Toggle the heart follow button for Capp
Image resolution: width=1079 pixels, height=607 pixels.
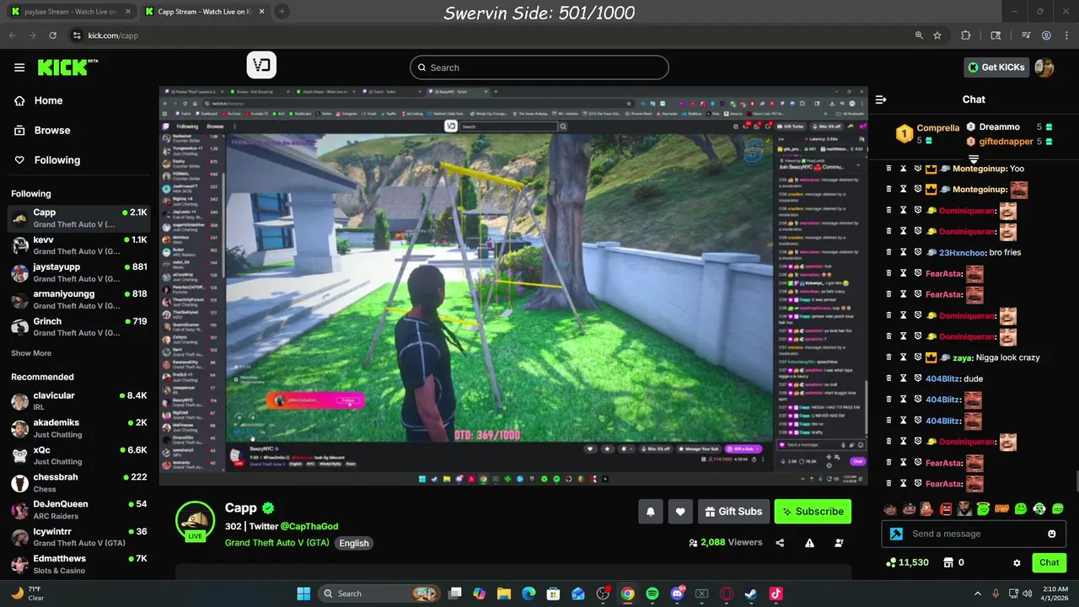(680, 512)
